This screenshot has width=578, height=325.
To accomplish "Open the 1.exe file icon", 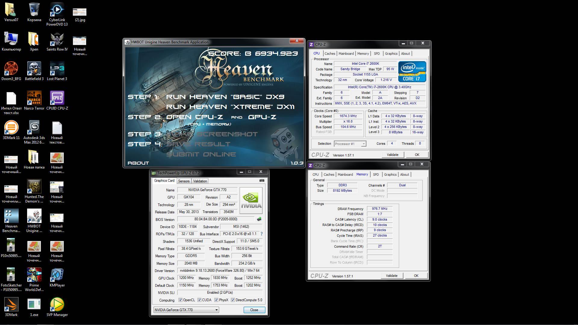I will pos(34,307).
